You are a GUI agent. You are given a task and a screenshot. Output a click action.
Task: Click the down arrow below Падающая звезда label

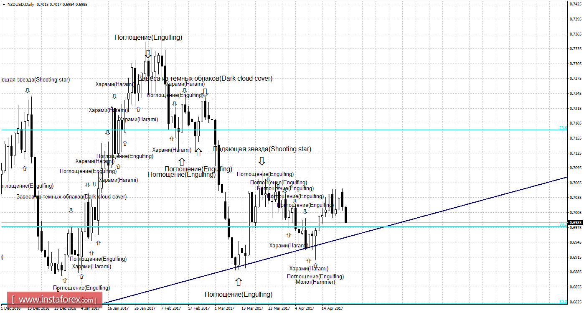pos(262,161)
